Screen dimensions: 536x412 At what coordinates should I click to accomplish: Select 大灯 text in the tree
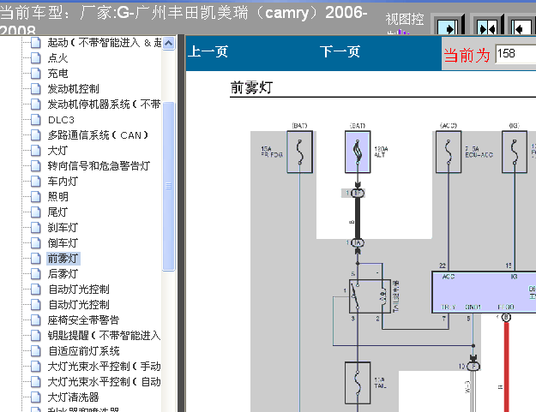(57, 151)
